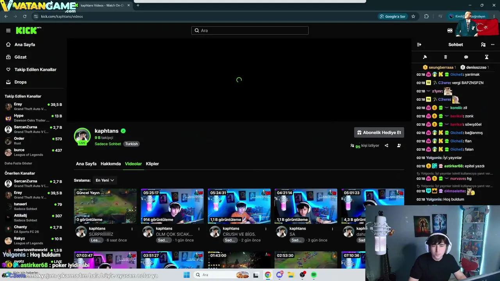Open the chat three-dot options menu

493,44
